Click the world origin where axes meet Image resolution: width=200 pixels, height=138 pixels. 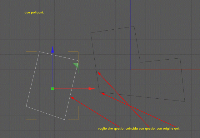[x=131, y=70]
